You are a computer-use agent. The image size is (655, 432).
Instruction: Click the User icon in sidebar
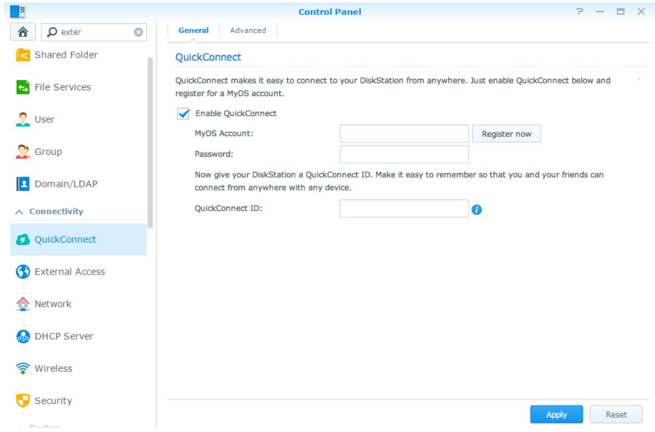(x=23, y=119)
